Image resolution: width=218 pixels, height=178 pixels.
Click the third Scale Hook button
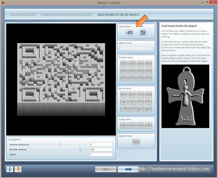140,125
